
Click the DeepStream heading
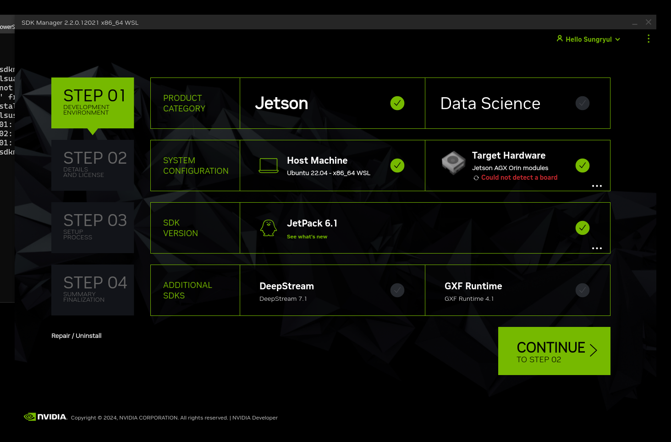click(x=286, y=286)
